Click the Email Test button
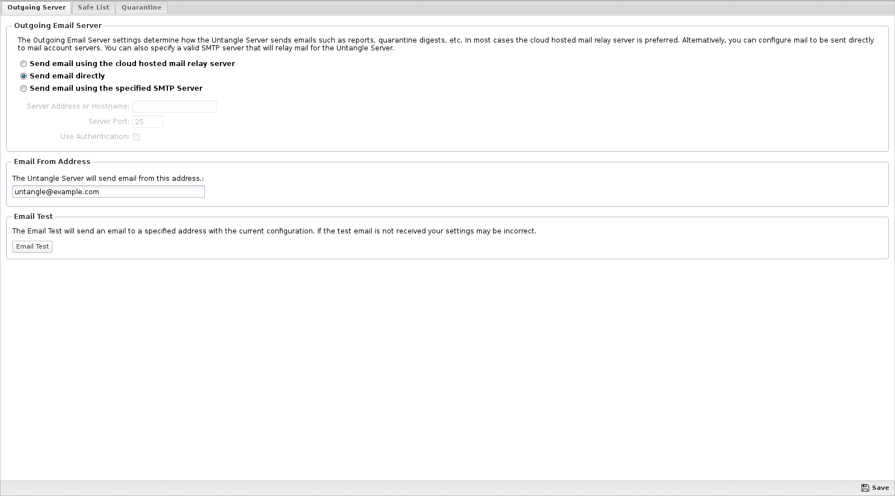This screenshot has width=895, height=496. point(32,246)
